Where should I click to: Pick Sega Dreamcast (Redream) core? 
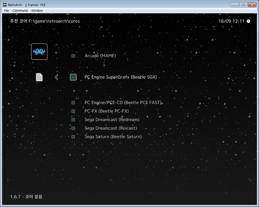[x=112, y=120]
